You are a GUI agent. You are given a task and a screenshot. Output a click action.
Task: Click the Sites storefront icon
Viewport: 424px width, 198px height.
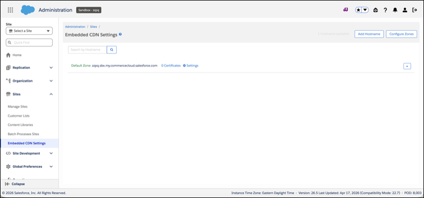coord(8,94)
